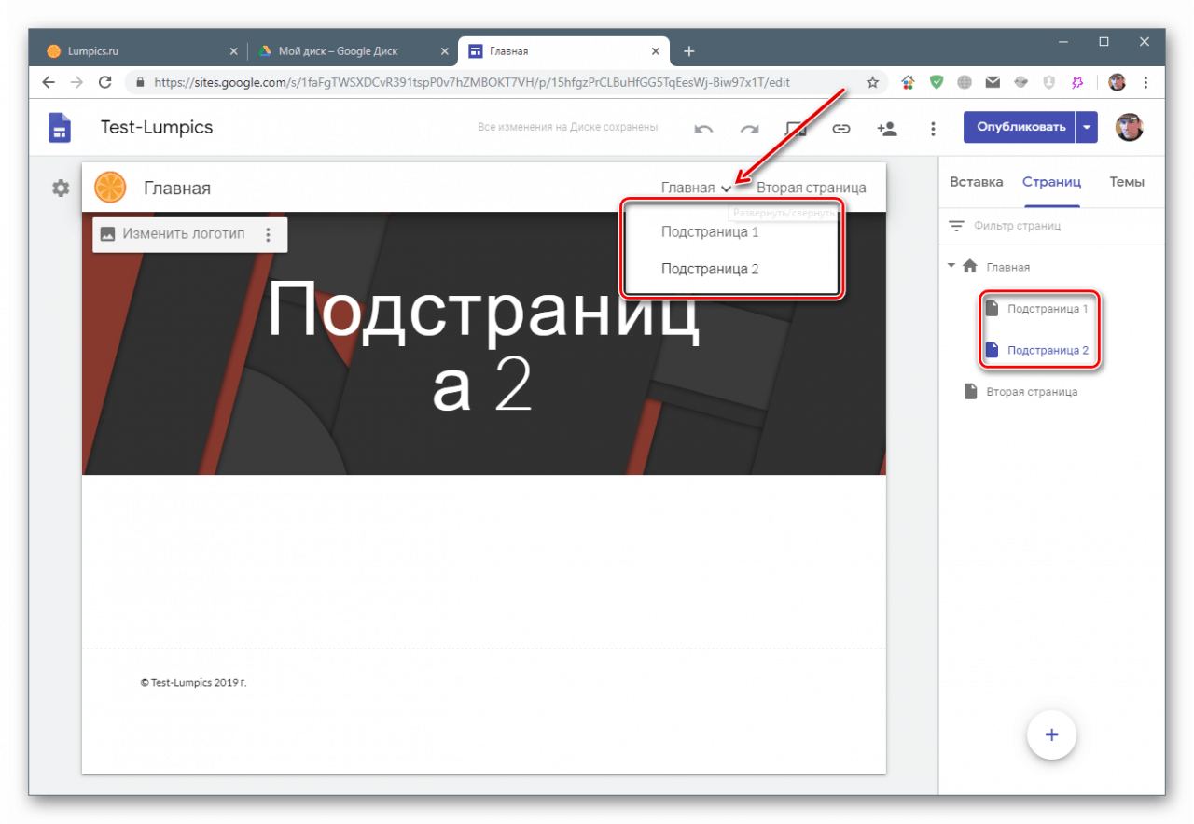Open a new browser tab
Screen dimensions: 1194x824
click(x=689, y=51)
